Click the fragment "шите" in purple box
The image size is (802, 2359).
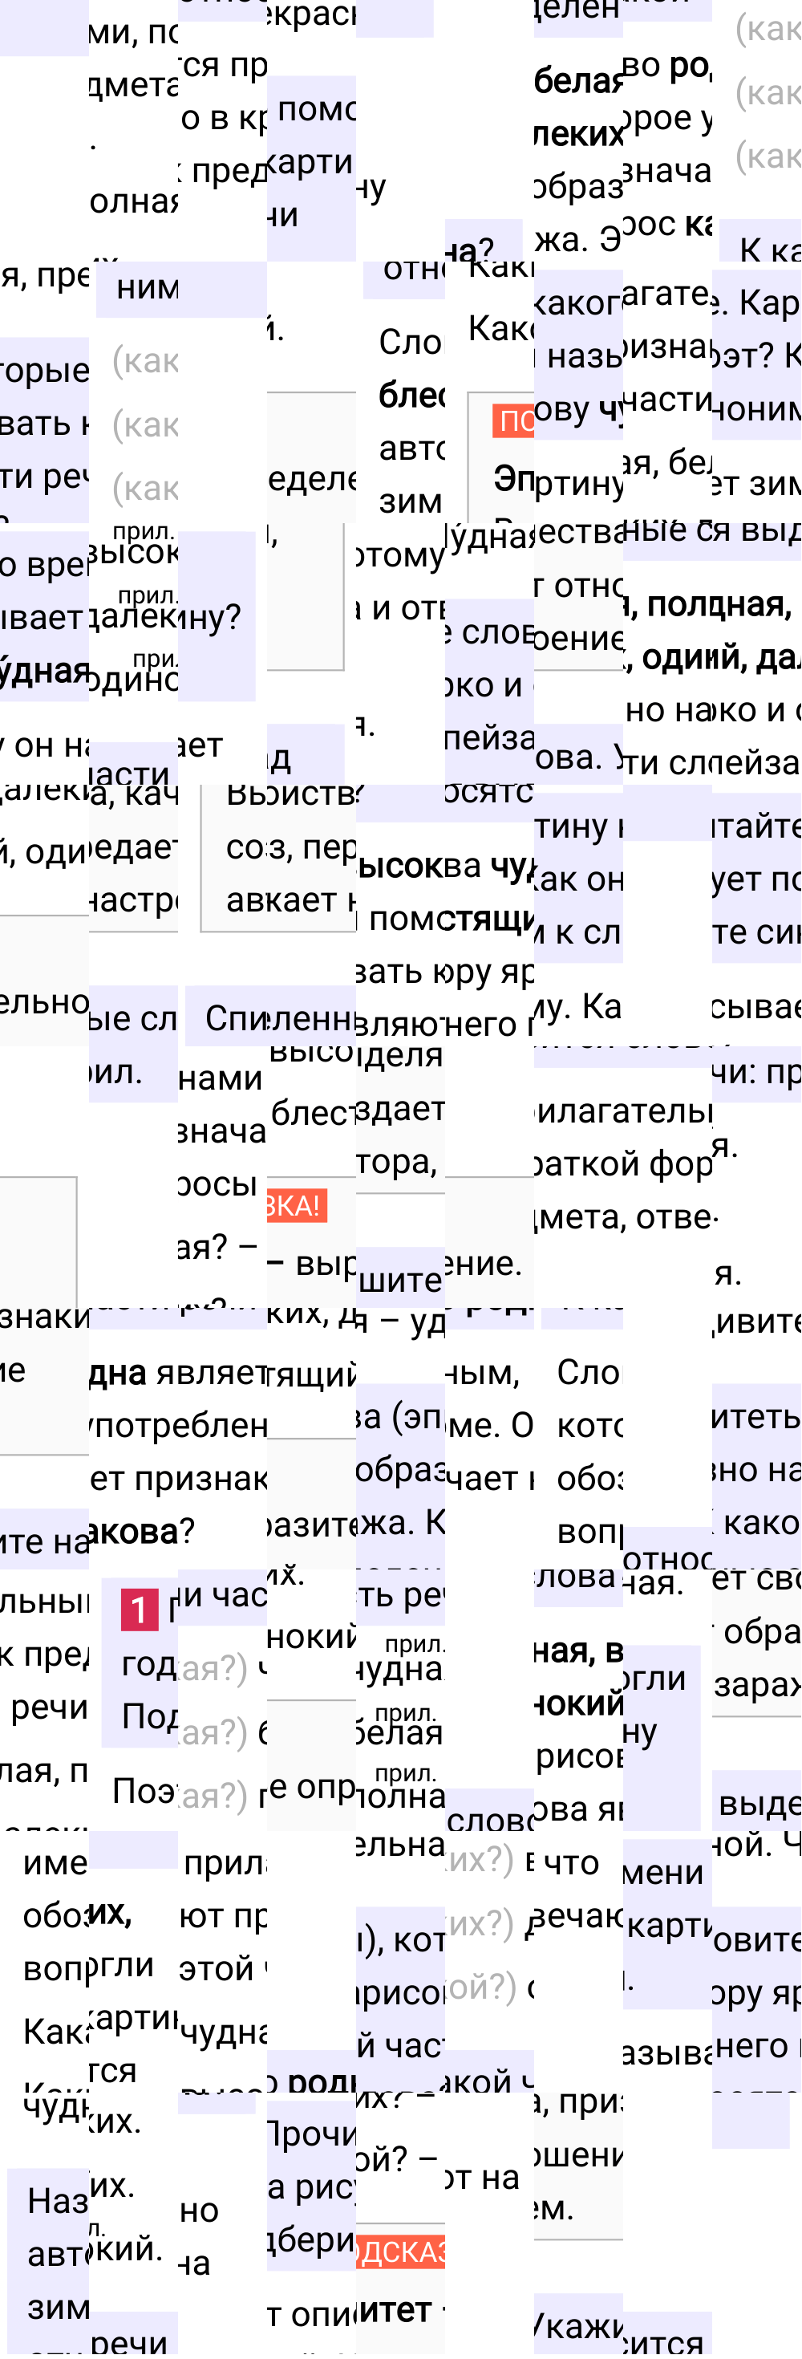click(401, 1281)
